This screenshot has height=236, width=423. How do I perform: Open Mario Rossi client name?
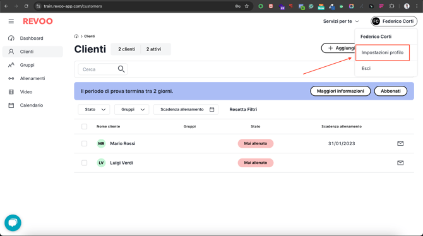pyautogui.click(x=122, y=143)
